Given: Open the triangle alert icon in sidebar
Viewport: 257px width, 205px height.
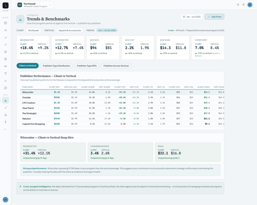Looking at the screenshot, I should click(x=6, y=115).
